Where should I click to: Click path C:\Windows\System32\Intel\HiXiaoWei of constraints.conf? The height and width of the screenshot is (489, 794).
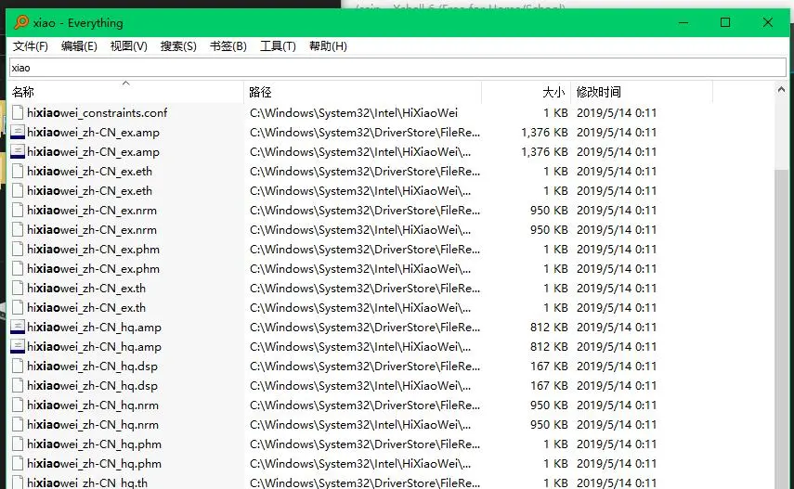pyautogui.click(x=354, y=113)
